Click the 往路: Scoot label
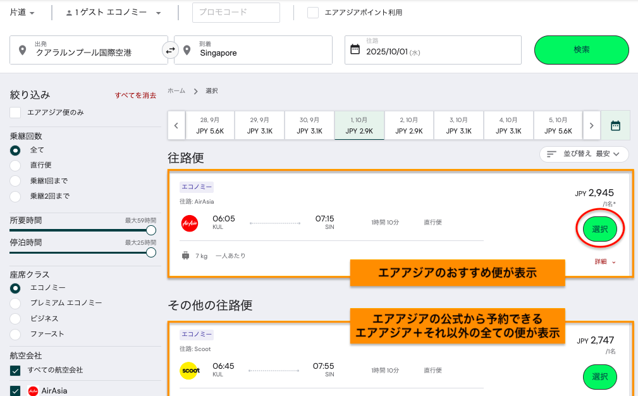638x396 pixels. [195, 349]
